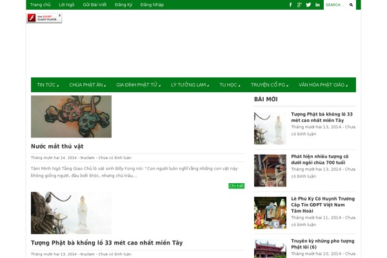Expand the LÝ TƯỞNG LAM menu
This screenshot has height=258, width=387.
point(190,84)
